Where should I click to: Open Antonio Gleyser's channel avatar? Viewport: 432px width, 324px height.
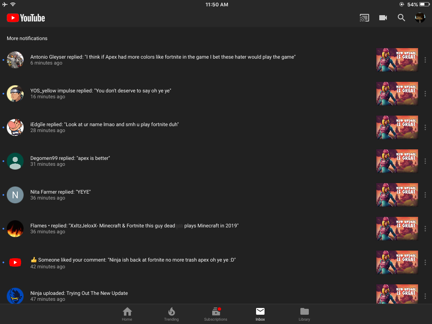click(15, 60)
